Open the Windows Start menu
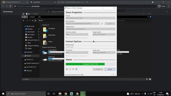The width and height of the screenshot is (171, 96). [x=3, y=94]
